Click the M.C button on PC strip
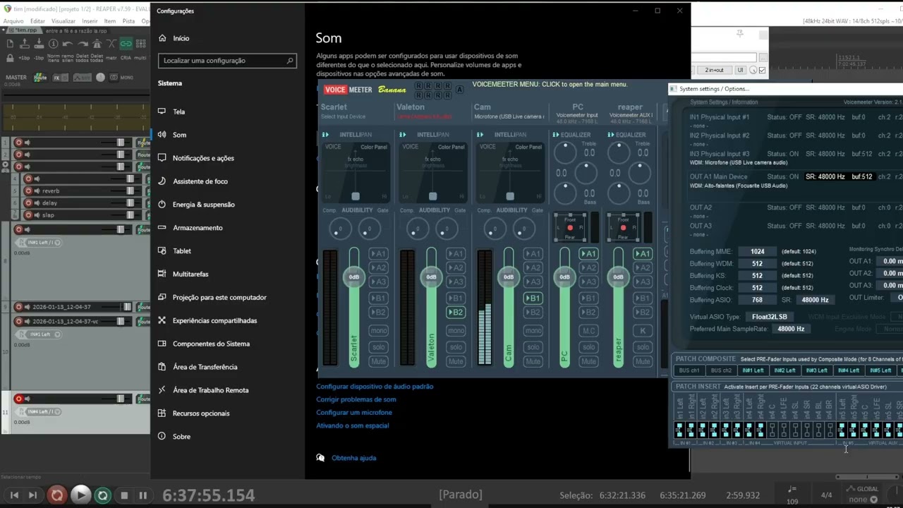 (588, 330)
